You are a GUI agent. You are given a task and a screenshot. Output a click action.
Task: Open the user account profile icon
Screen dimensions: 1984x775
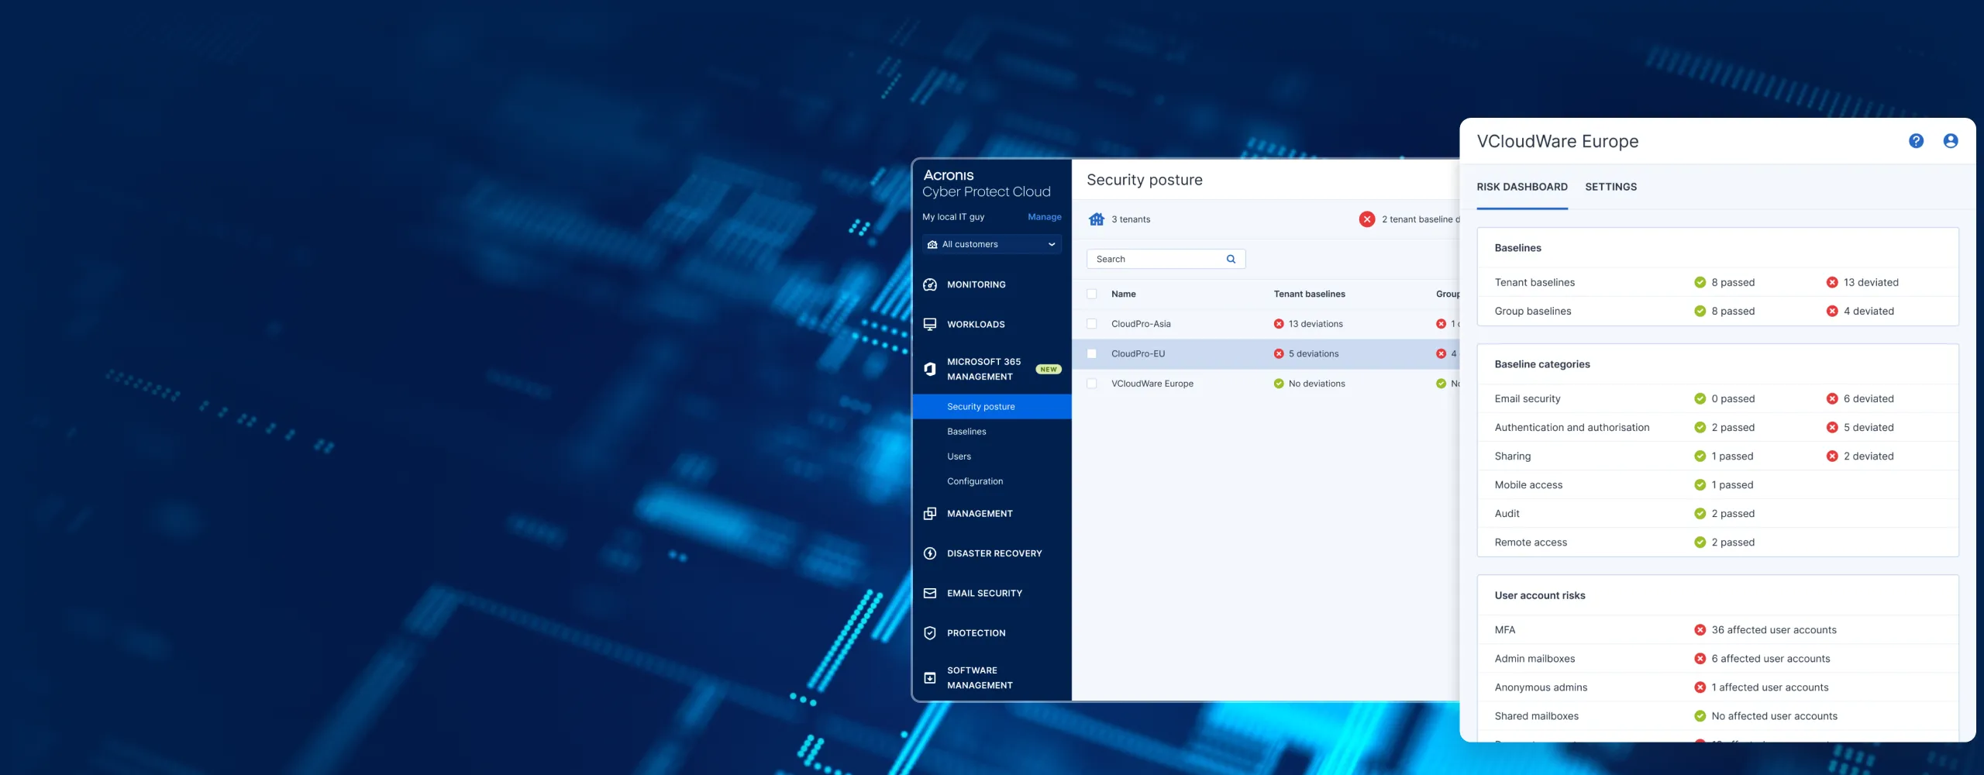coord(1951,141)
